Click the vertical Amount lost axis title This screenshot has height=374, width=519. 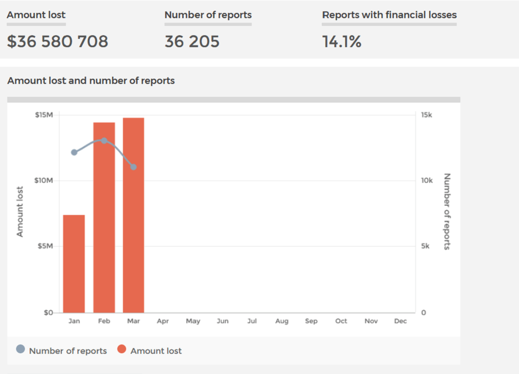point(20,212)
